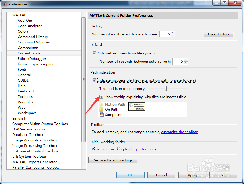Click tree scrollbar up arrow

tap(84, 15)
